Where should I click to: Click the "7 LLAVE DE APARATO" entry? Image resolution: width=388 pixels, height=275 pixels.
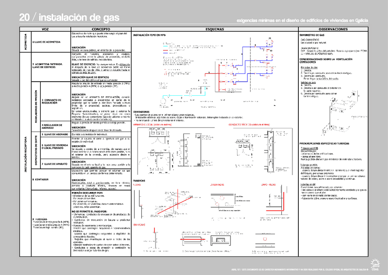54,164
